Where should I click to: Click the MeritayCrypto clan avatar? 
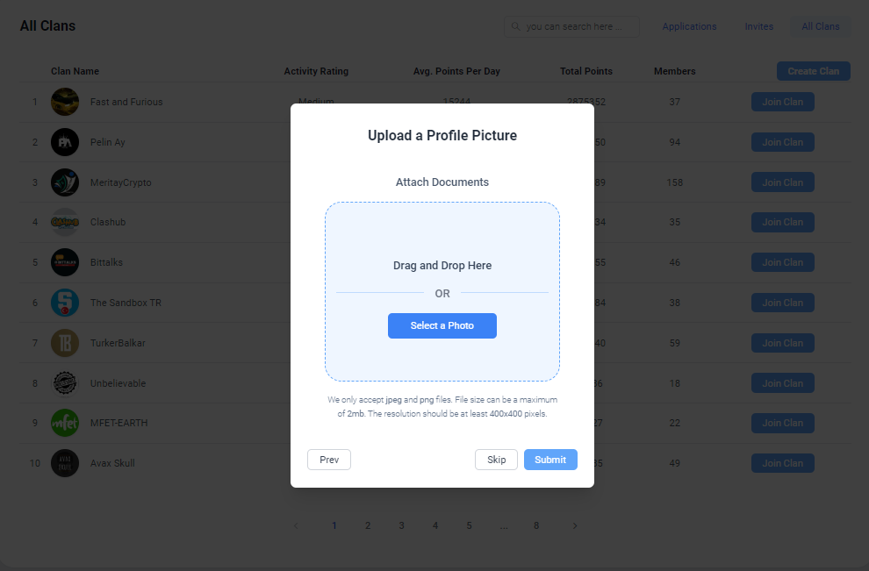[x=65, y=182]
